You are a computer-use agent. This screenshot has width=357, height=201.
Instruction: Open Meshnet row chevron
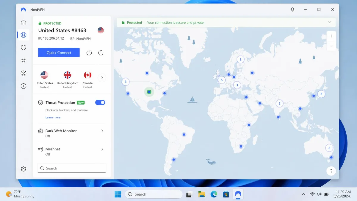pyautogui.click(x=102, y=149)
